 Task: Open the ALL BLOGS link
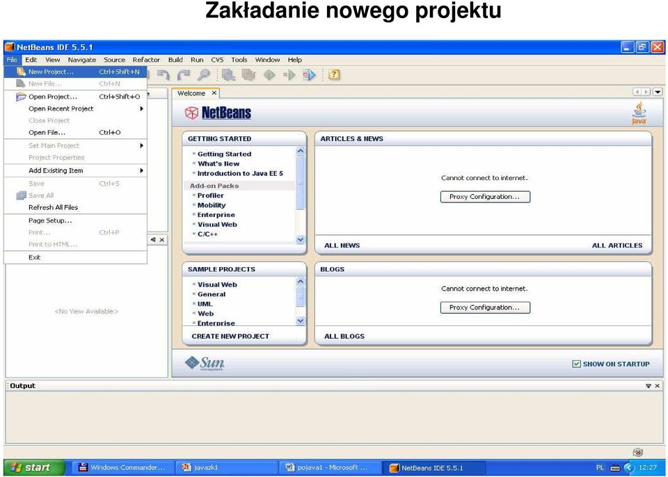coord(344,336)
